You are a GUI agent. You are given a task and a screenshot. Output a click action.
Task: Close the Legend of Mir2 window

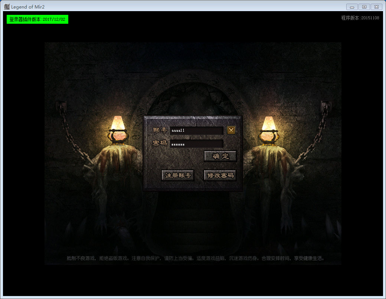point(376,7)
